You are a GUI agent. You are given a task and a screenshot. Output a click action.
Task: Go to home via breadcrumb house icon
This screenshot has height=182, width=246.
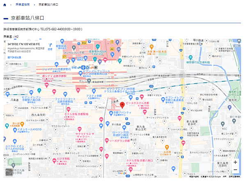(5, 5)
